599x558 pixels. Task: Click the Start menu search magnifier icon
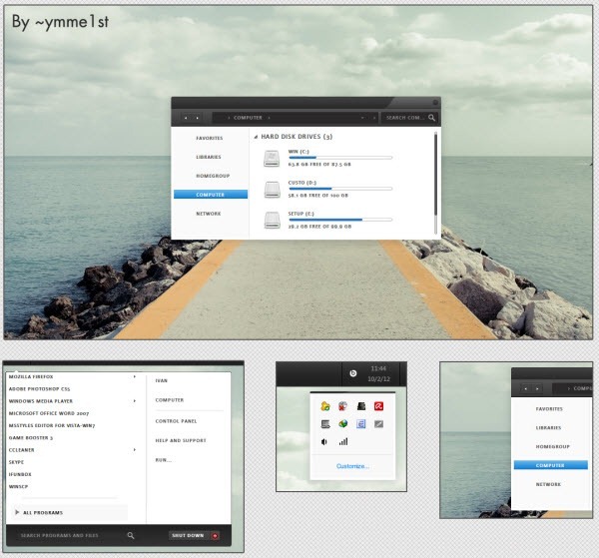click(x=131, y=535)
